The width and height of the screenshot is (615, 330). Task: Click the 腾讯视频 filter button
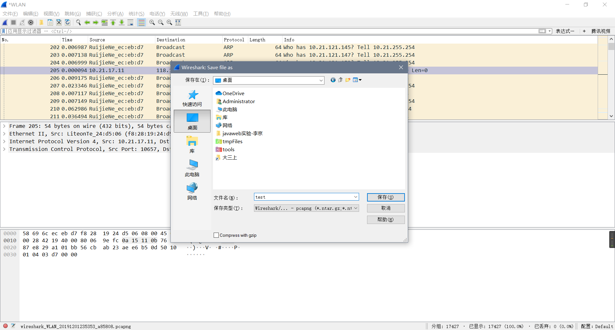[x=601, y=31]
